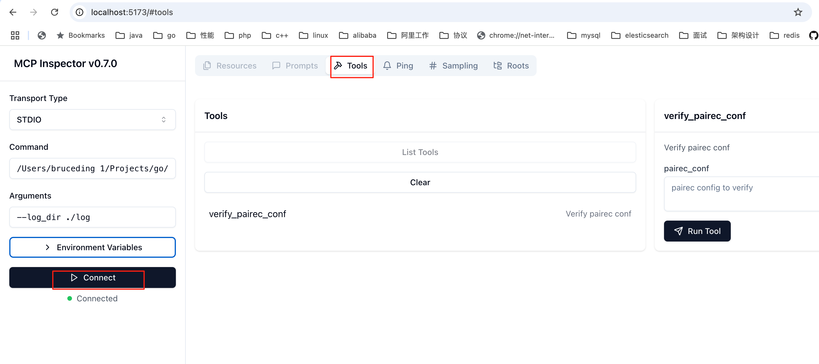Open the elesticsearch bookmarks folder
This screenshot has height=364, width=819.
(640, 35)
